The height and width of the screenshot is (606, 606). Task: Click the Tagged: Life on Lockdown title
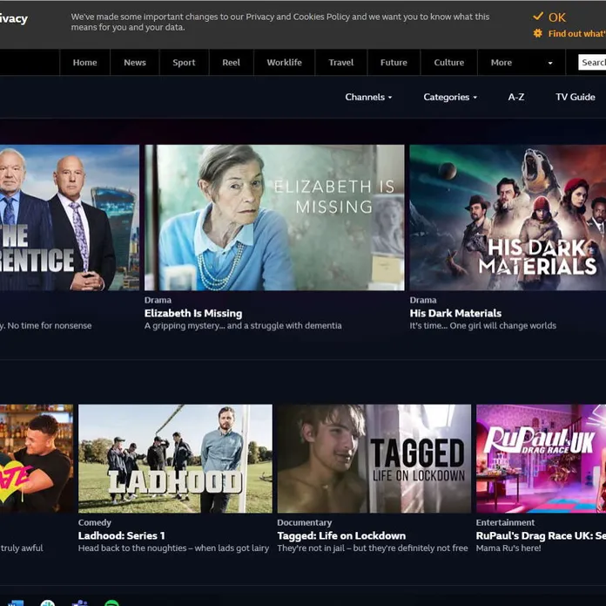[x=341, y=535]
